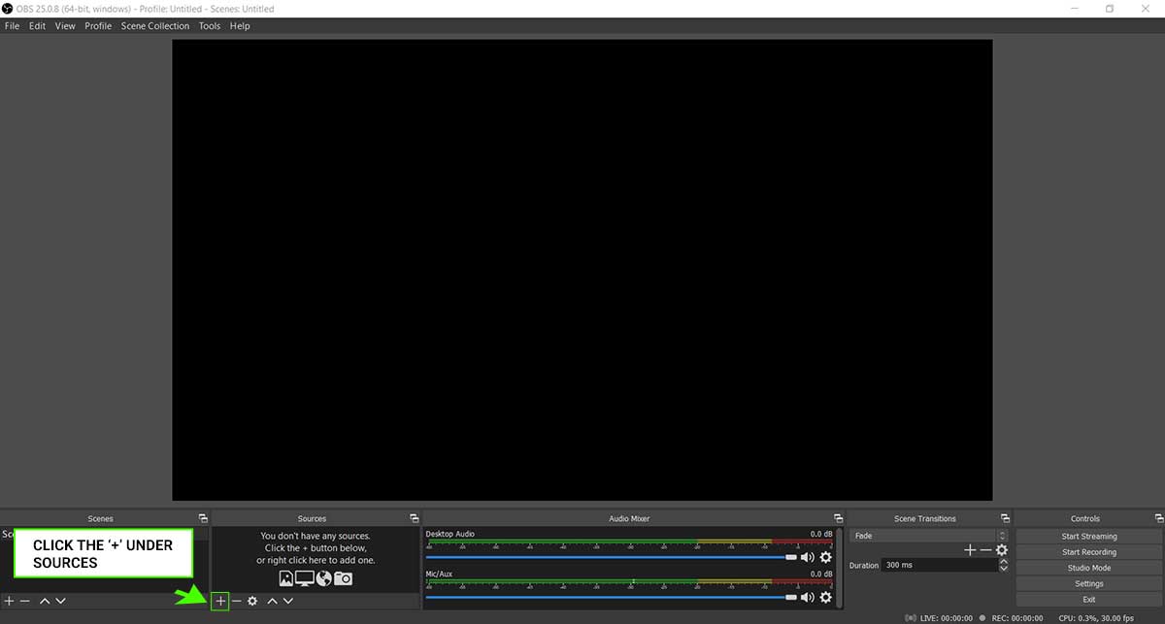The width and height of the screenshot is (1165, 624).
Task: Open Mic/Aux settings gear
Action: coord(826,598)
